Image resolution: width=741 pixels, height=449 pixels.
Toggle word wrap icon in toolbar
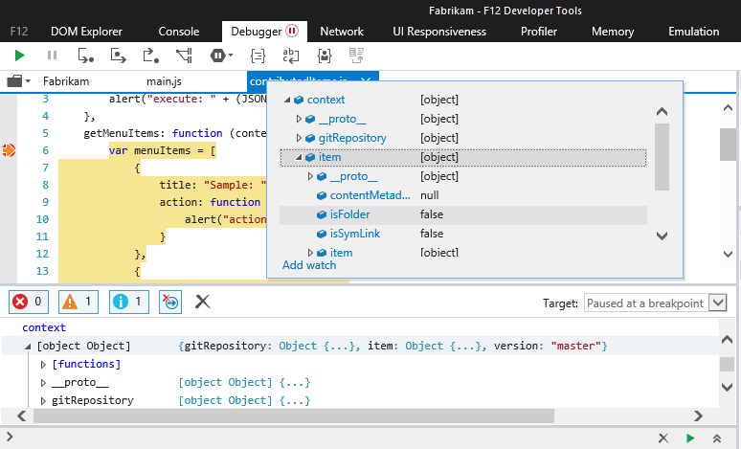(x=290, y=56)
